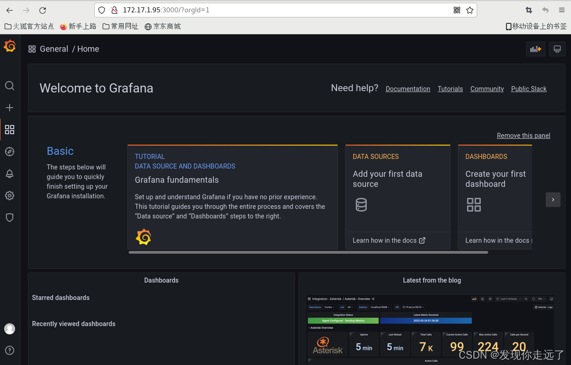Open the Asterisk blog dashboard thumbnail

pos(431,330)
